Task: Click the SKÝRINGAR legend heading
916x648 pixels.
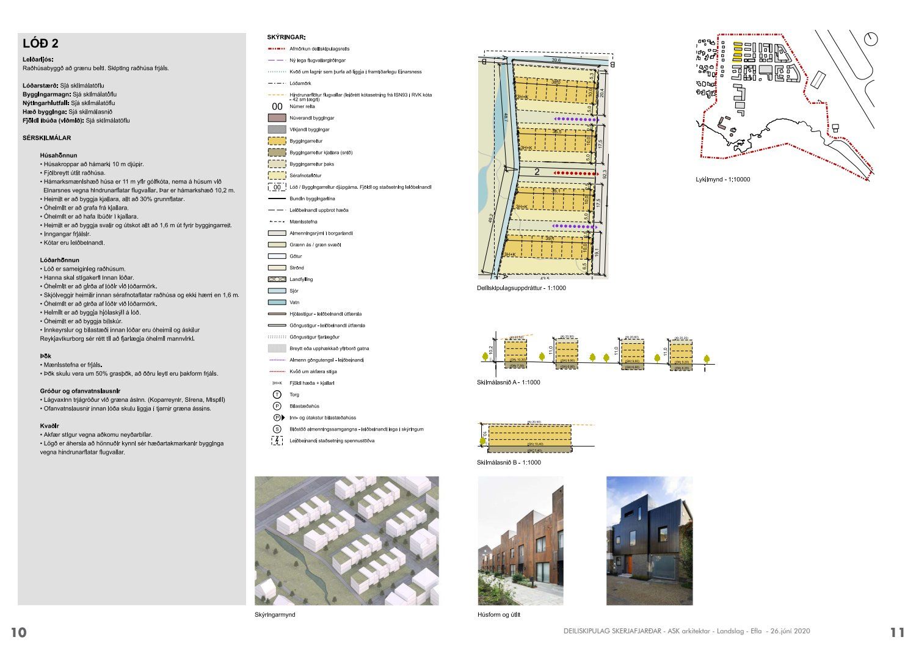Action: pos(286,37)
